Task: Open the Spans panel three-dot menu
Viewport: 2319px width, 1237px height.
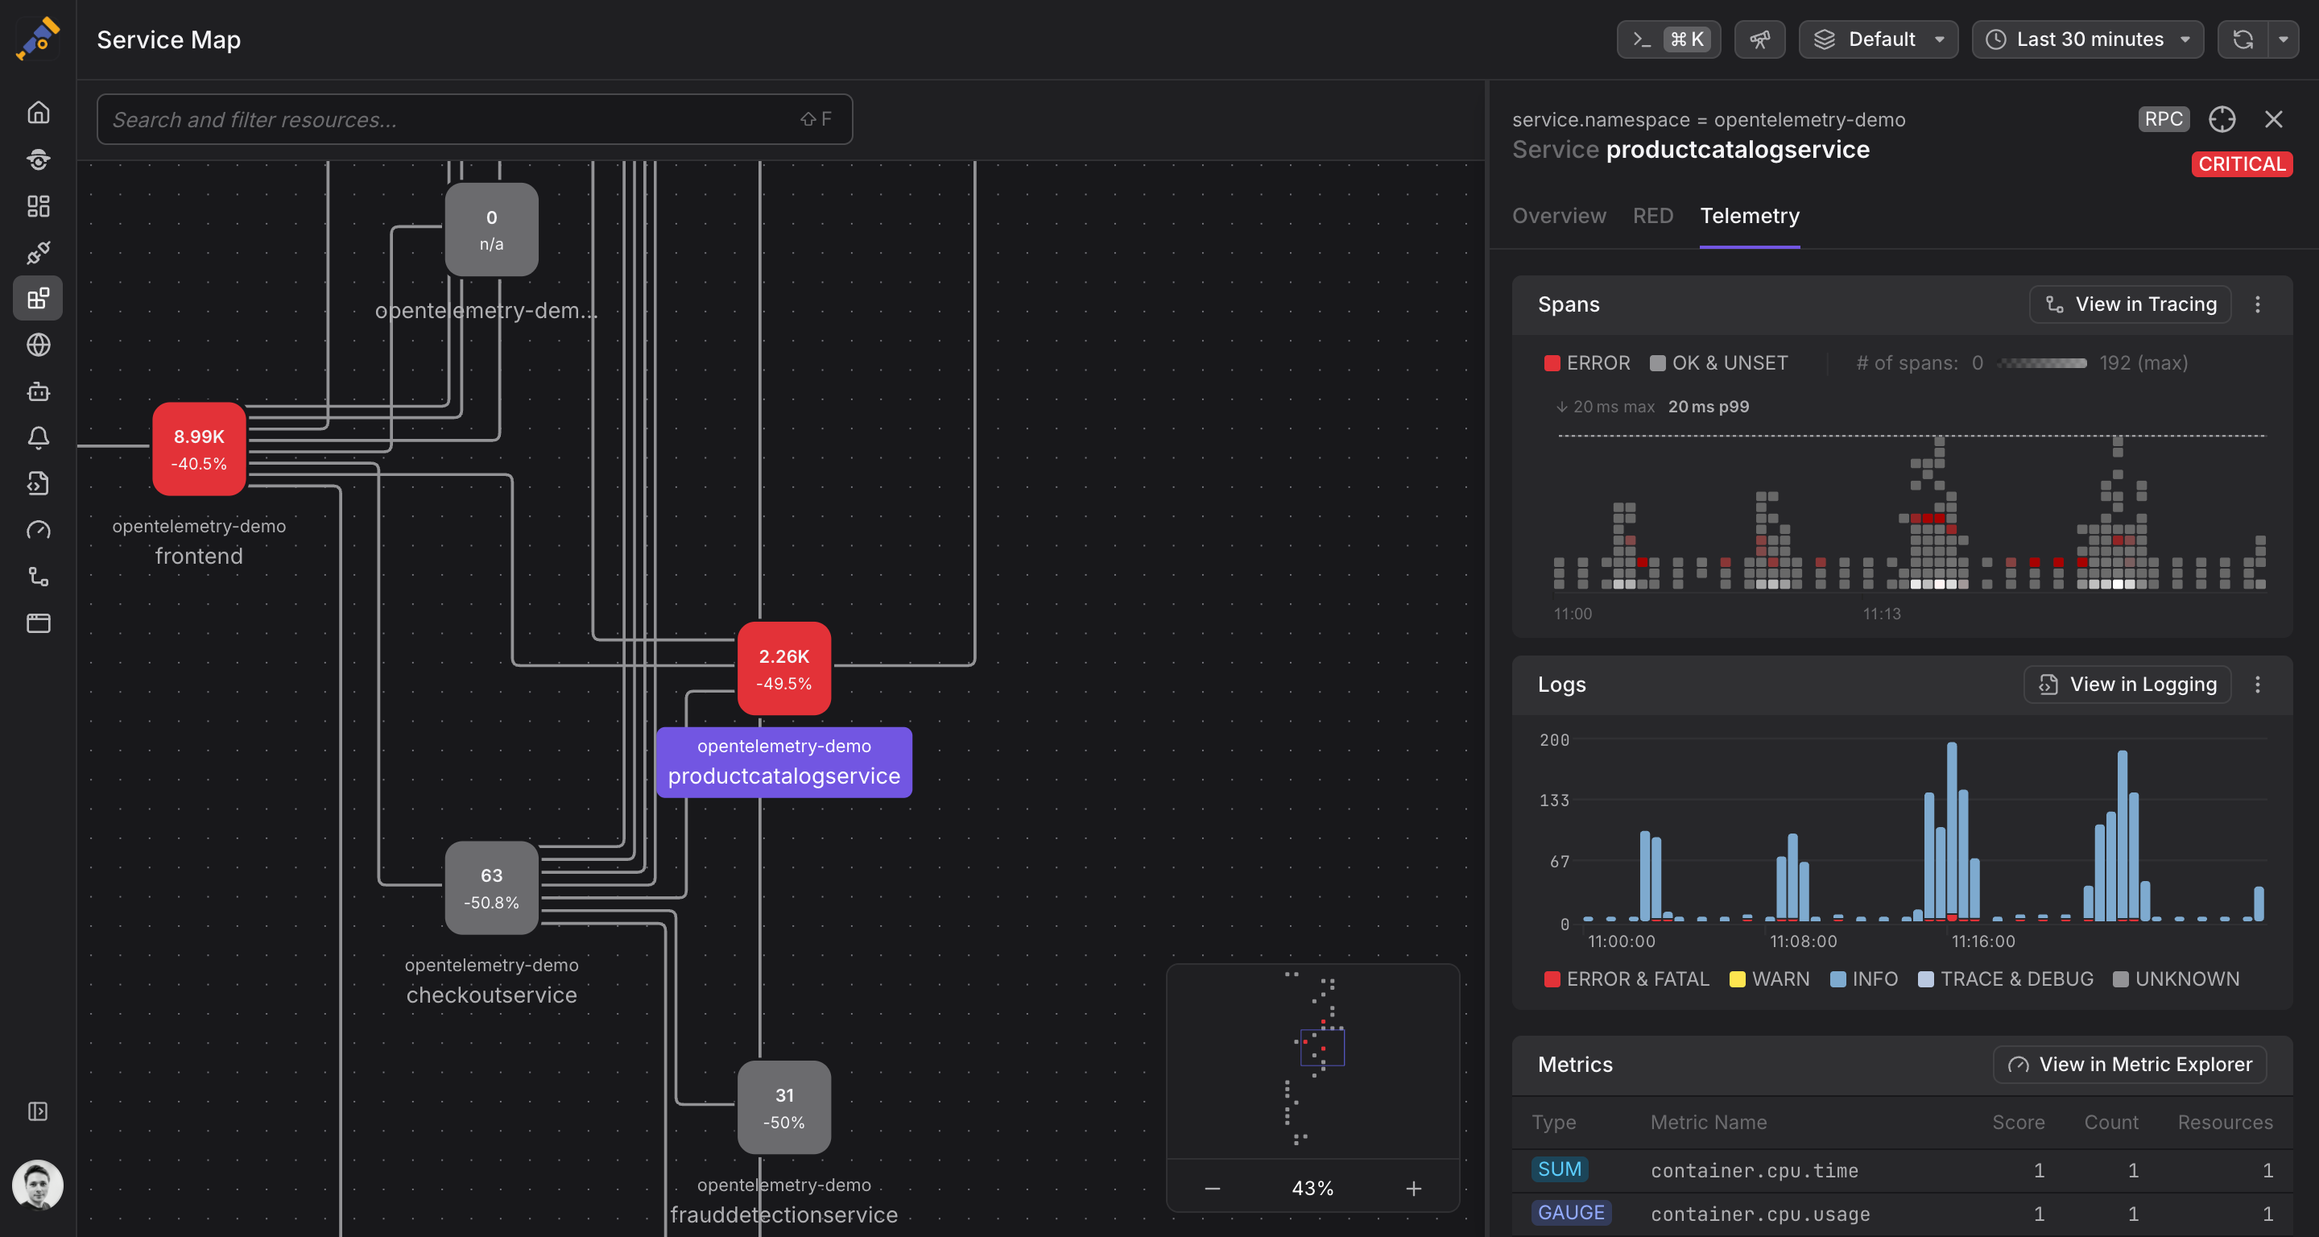Action: [x=2257, y=304]
